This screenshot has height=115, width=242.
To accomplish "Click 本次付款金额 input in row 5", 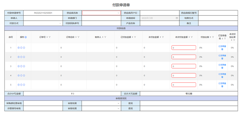I will coord(184,85).
